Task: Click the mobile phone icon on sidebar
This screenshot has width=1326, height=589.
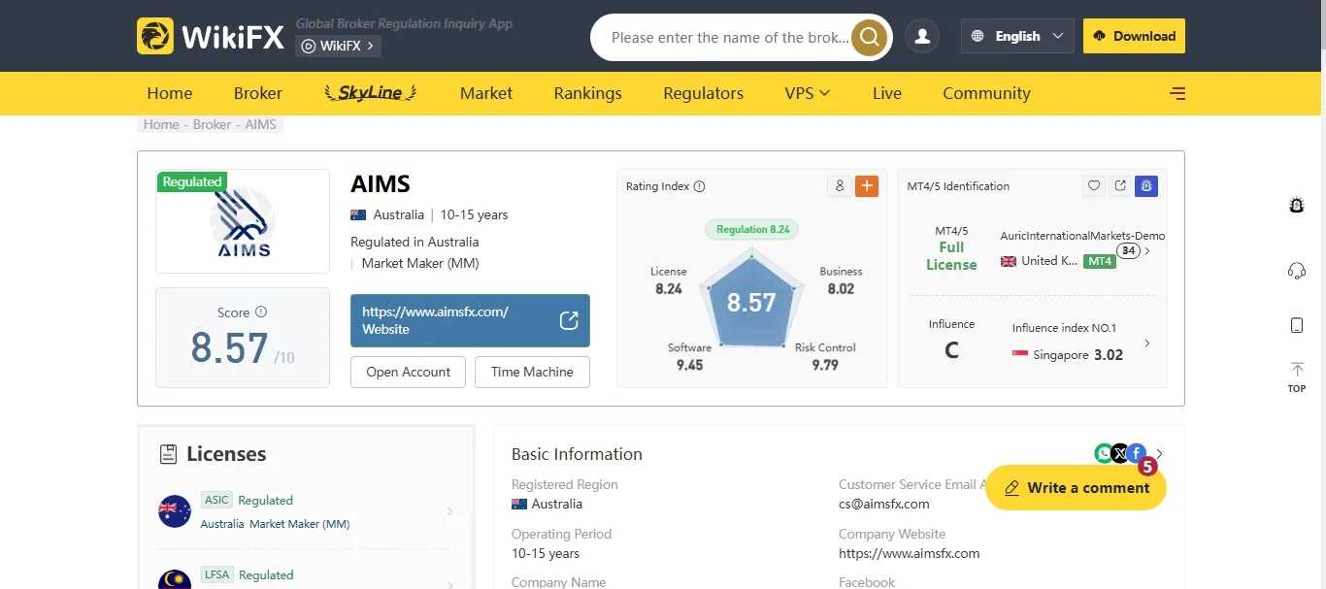Action: pos(1297,325)
